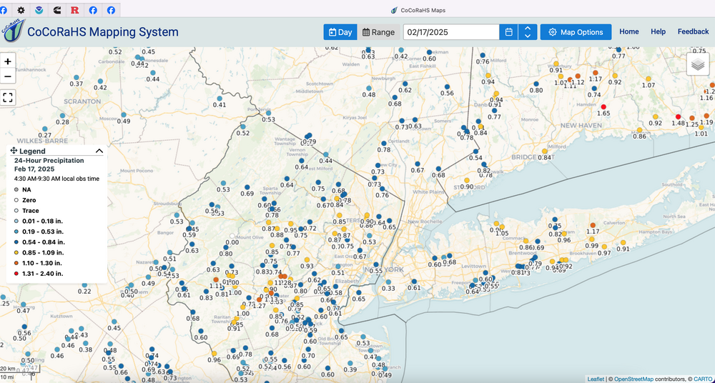The width and height of the screenshot is (715, 383).
Task: Click the 0.19 - 0.53 in. legend swatch
Action: pyautogui.click(x=16, y=232)
